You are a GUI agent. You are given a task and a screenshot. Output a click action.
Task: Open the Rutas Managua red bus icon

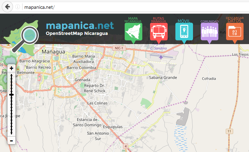158,31
